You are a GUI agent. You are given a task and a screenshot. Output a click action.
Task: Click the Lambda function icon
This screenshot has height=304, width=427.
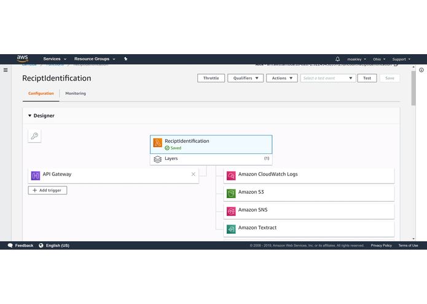click(157, 143)
